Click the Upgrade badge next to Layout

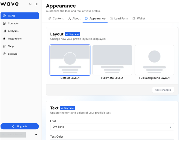tap(73, 34)
